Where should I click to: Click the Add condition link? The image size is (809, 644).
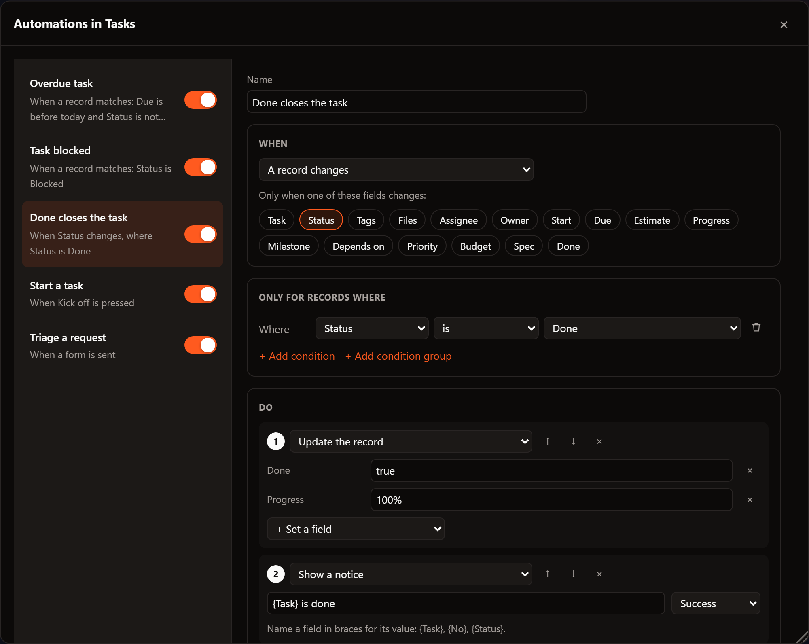tap(297, 356)
